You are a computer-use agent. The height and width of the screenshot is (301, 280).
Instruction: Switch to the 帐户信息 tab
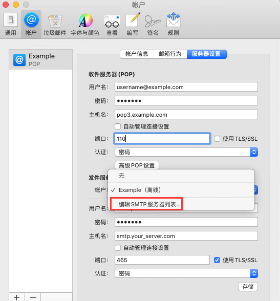(137, 54)
